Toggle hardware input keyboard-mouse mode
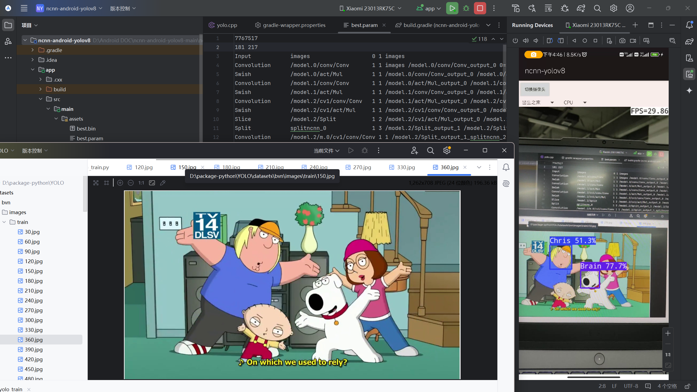 click(x=646, y=41)
